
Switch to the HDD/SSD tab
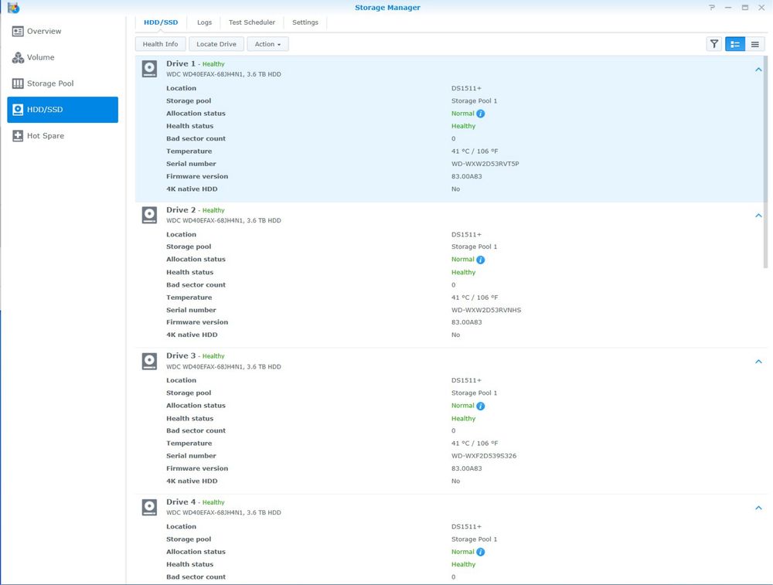pos(161,22)
